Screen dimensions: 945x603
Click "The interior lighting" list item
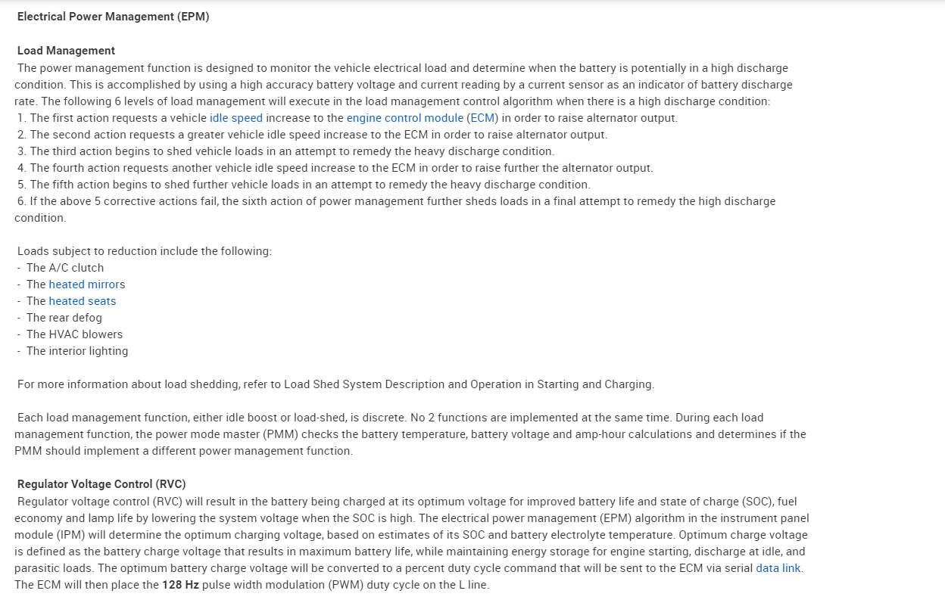click(77, 351)
